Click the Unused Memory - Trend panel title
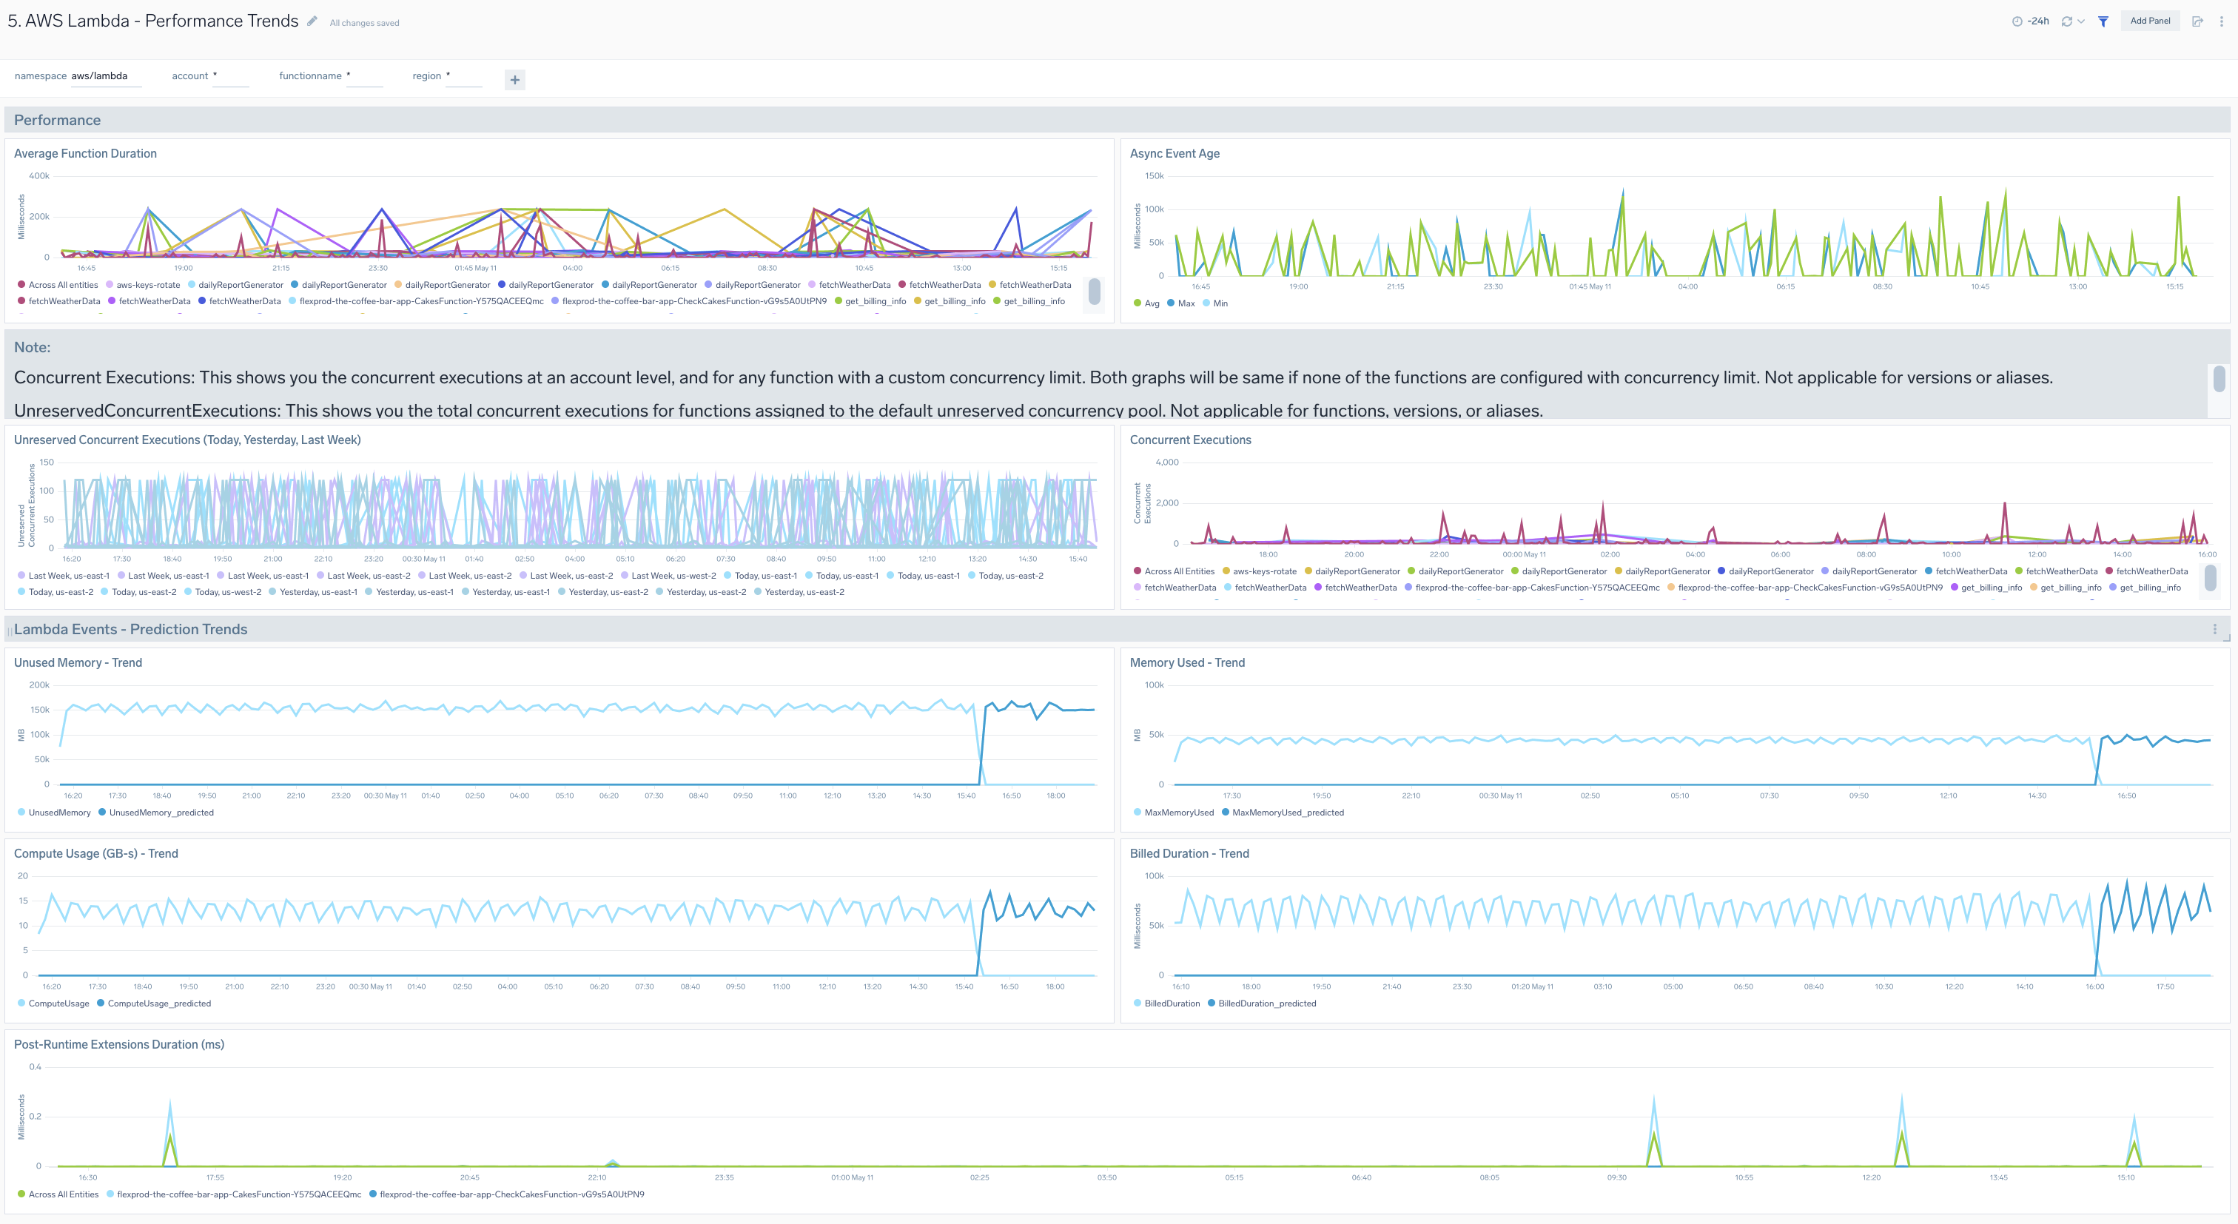 [x=78, y=663]
